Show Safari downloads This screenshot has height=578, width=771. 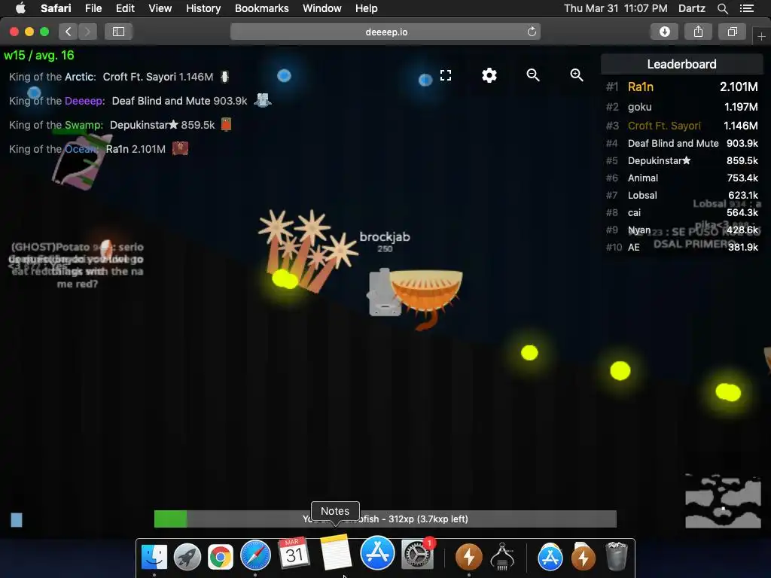click(664, 32)
